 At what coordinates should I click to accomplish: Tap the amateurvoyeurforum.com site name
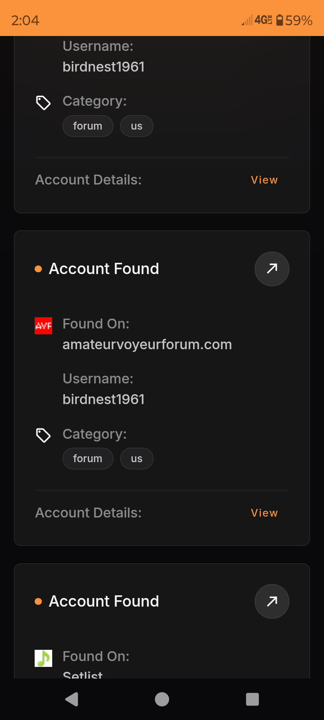click(147, 345)
